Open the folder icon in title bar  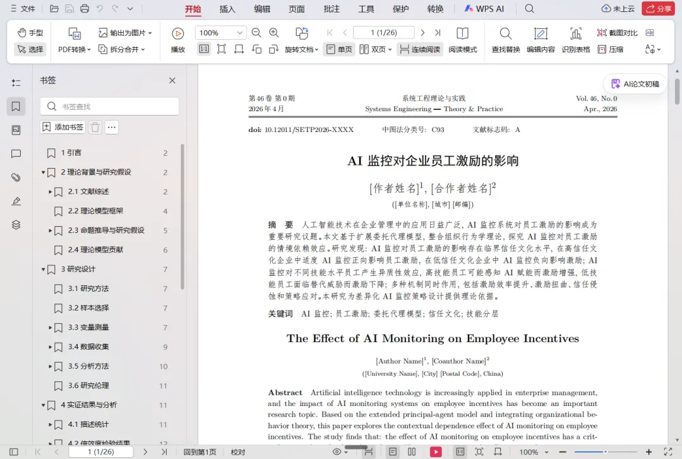click(x=54, y=9)
